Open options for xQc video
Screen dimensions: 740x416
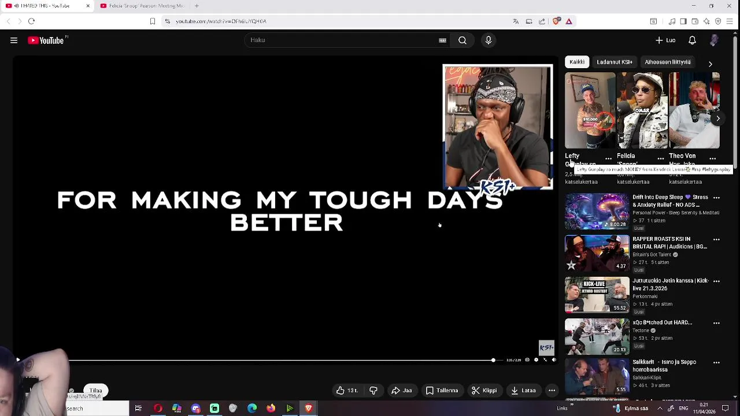coord(716,323)
